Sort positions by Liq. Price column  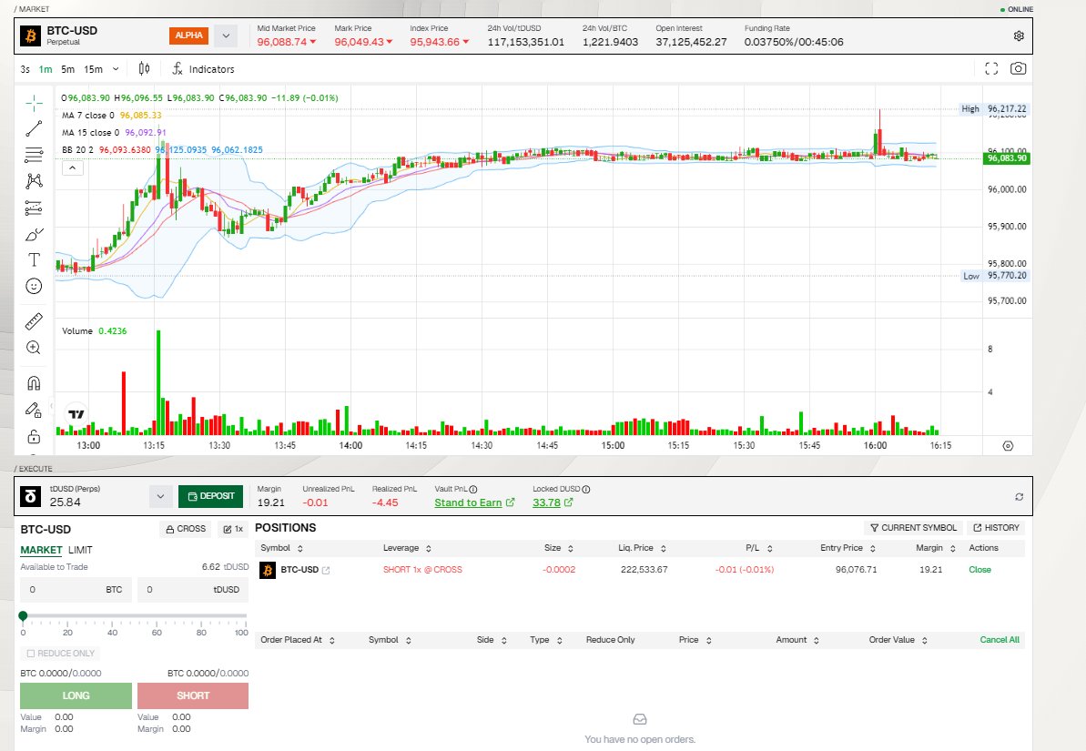tap(642, 548)
